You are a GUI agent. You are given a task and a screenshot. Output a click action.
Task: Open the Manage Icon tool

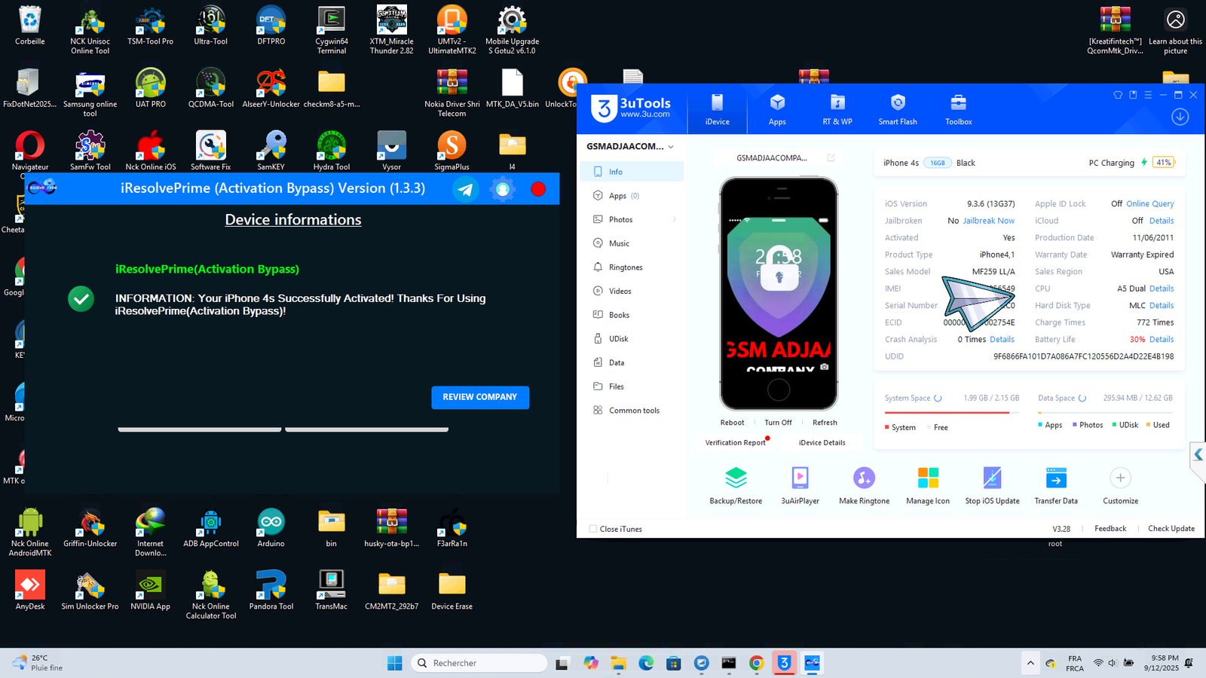tap(928, 478)
